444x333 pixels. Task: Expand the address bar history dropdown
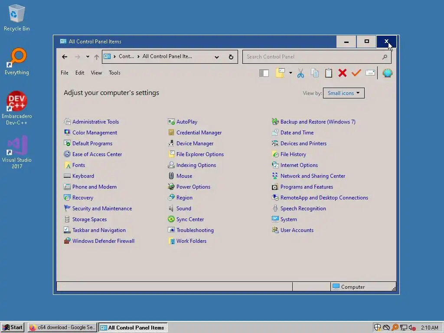217,57
